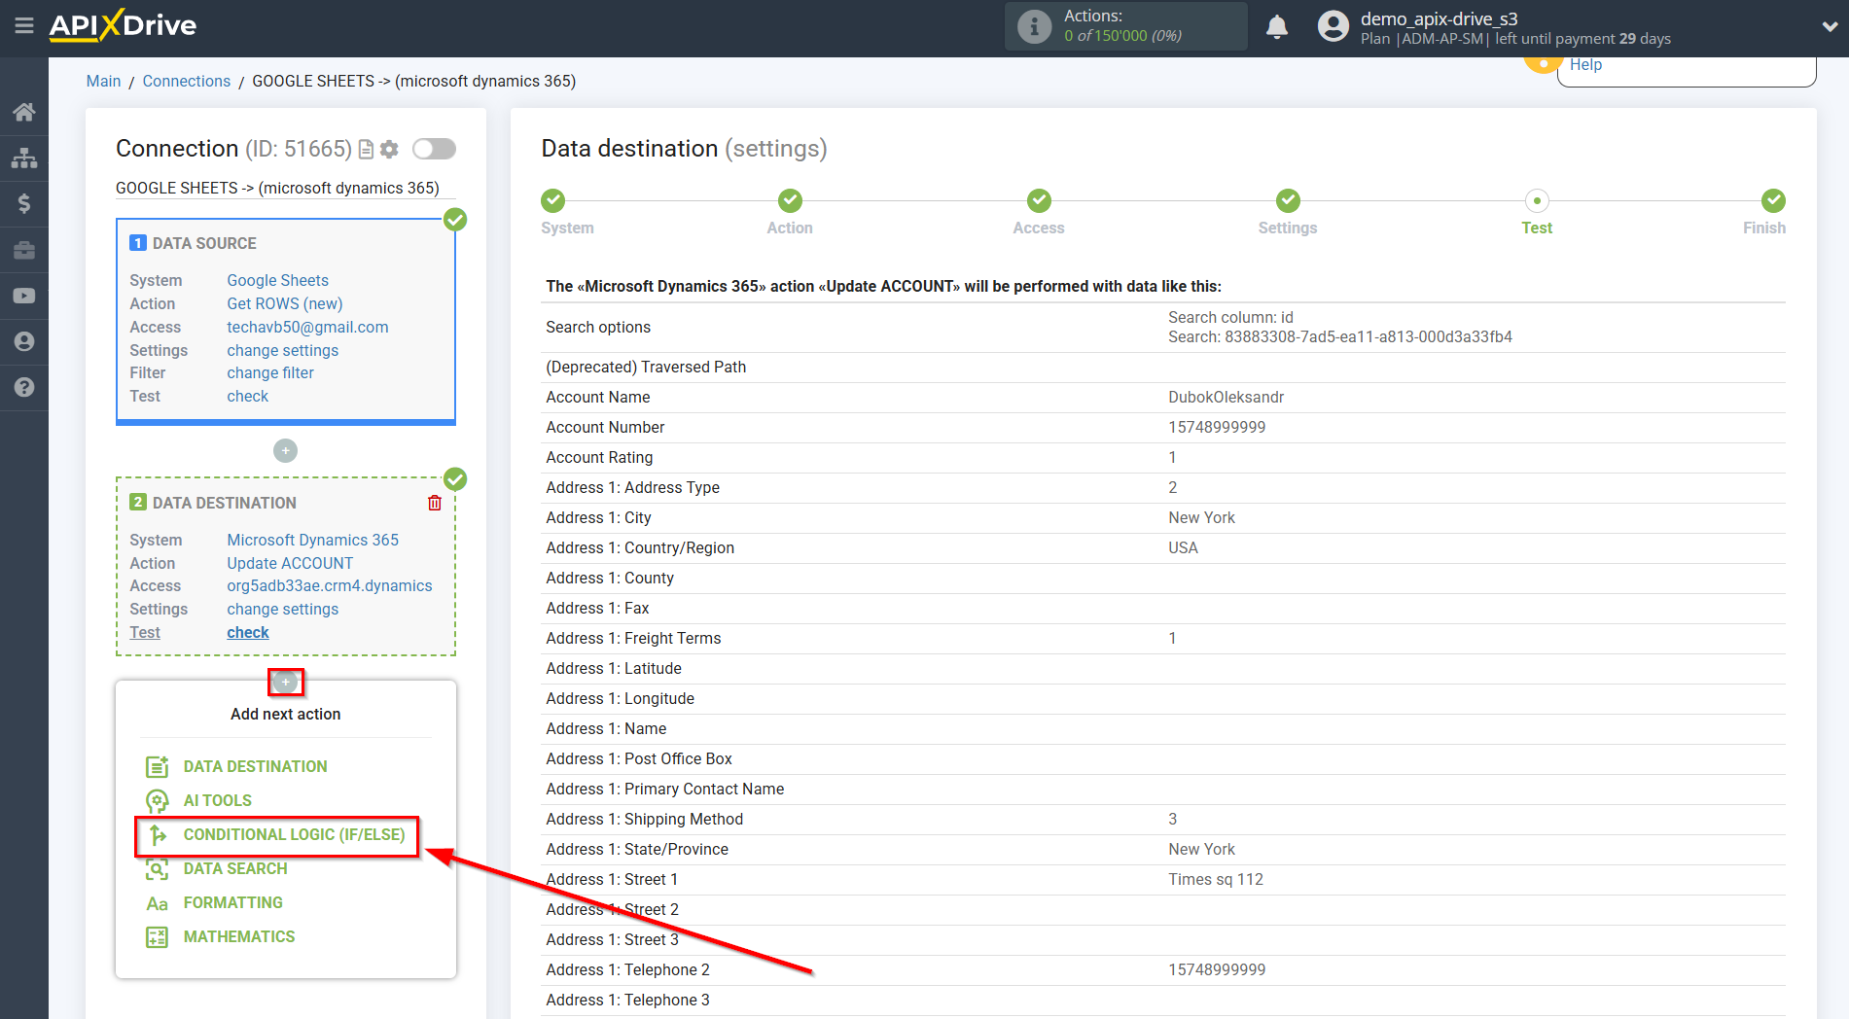Open the billing dollar sidebar icon
The image size is (1849, 1019).
24,203
